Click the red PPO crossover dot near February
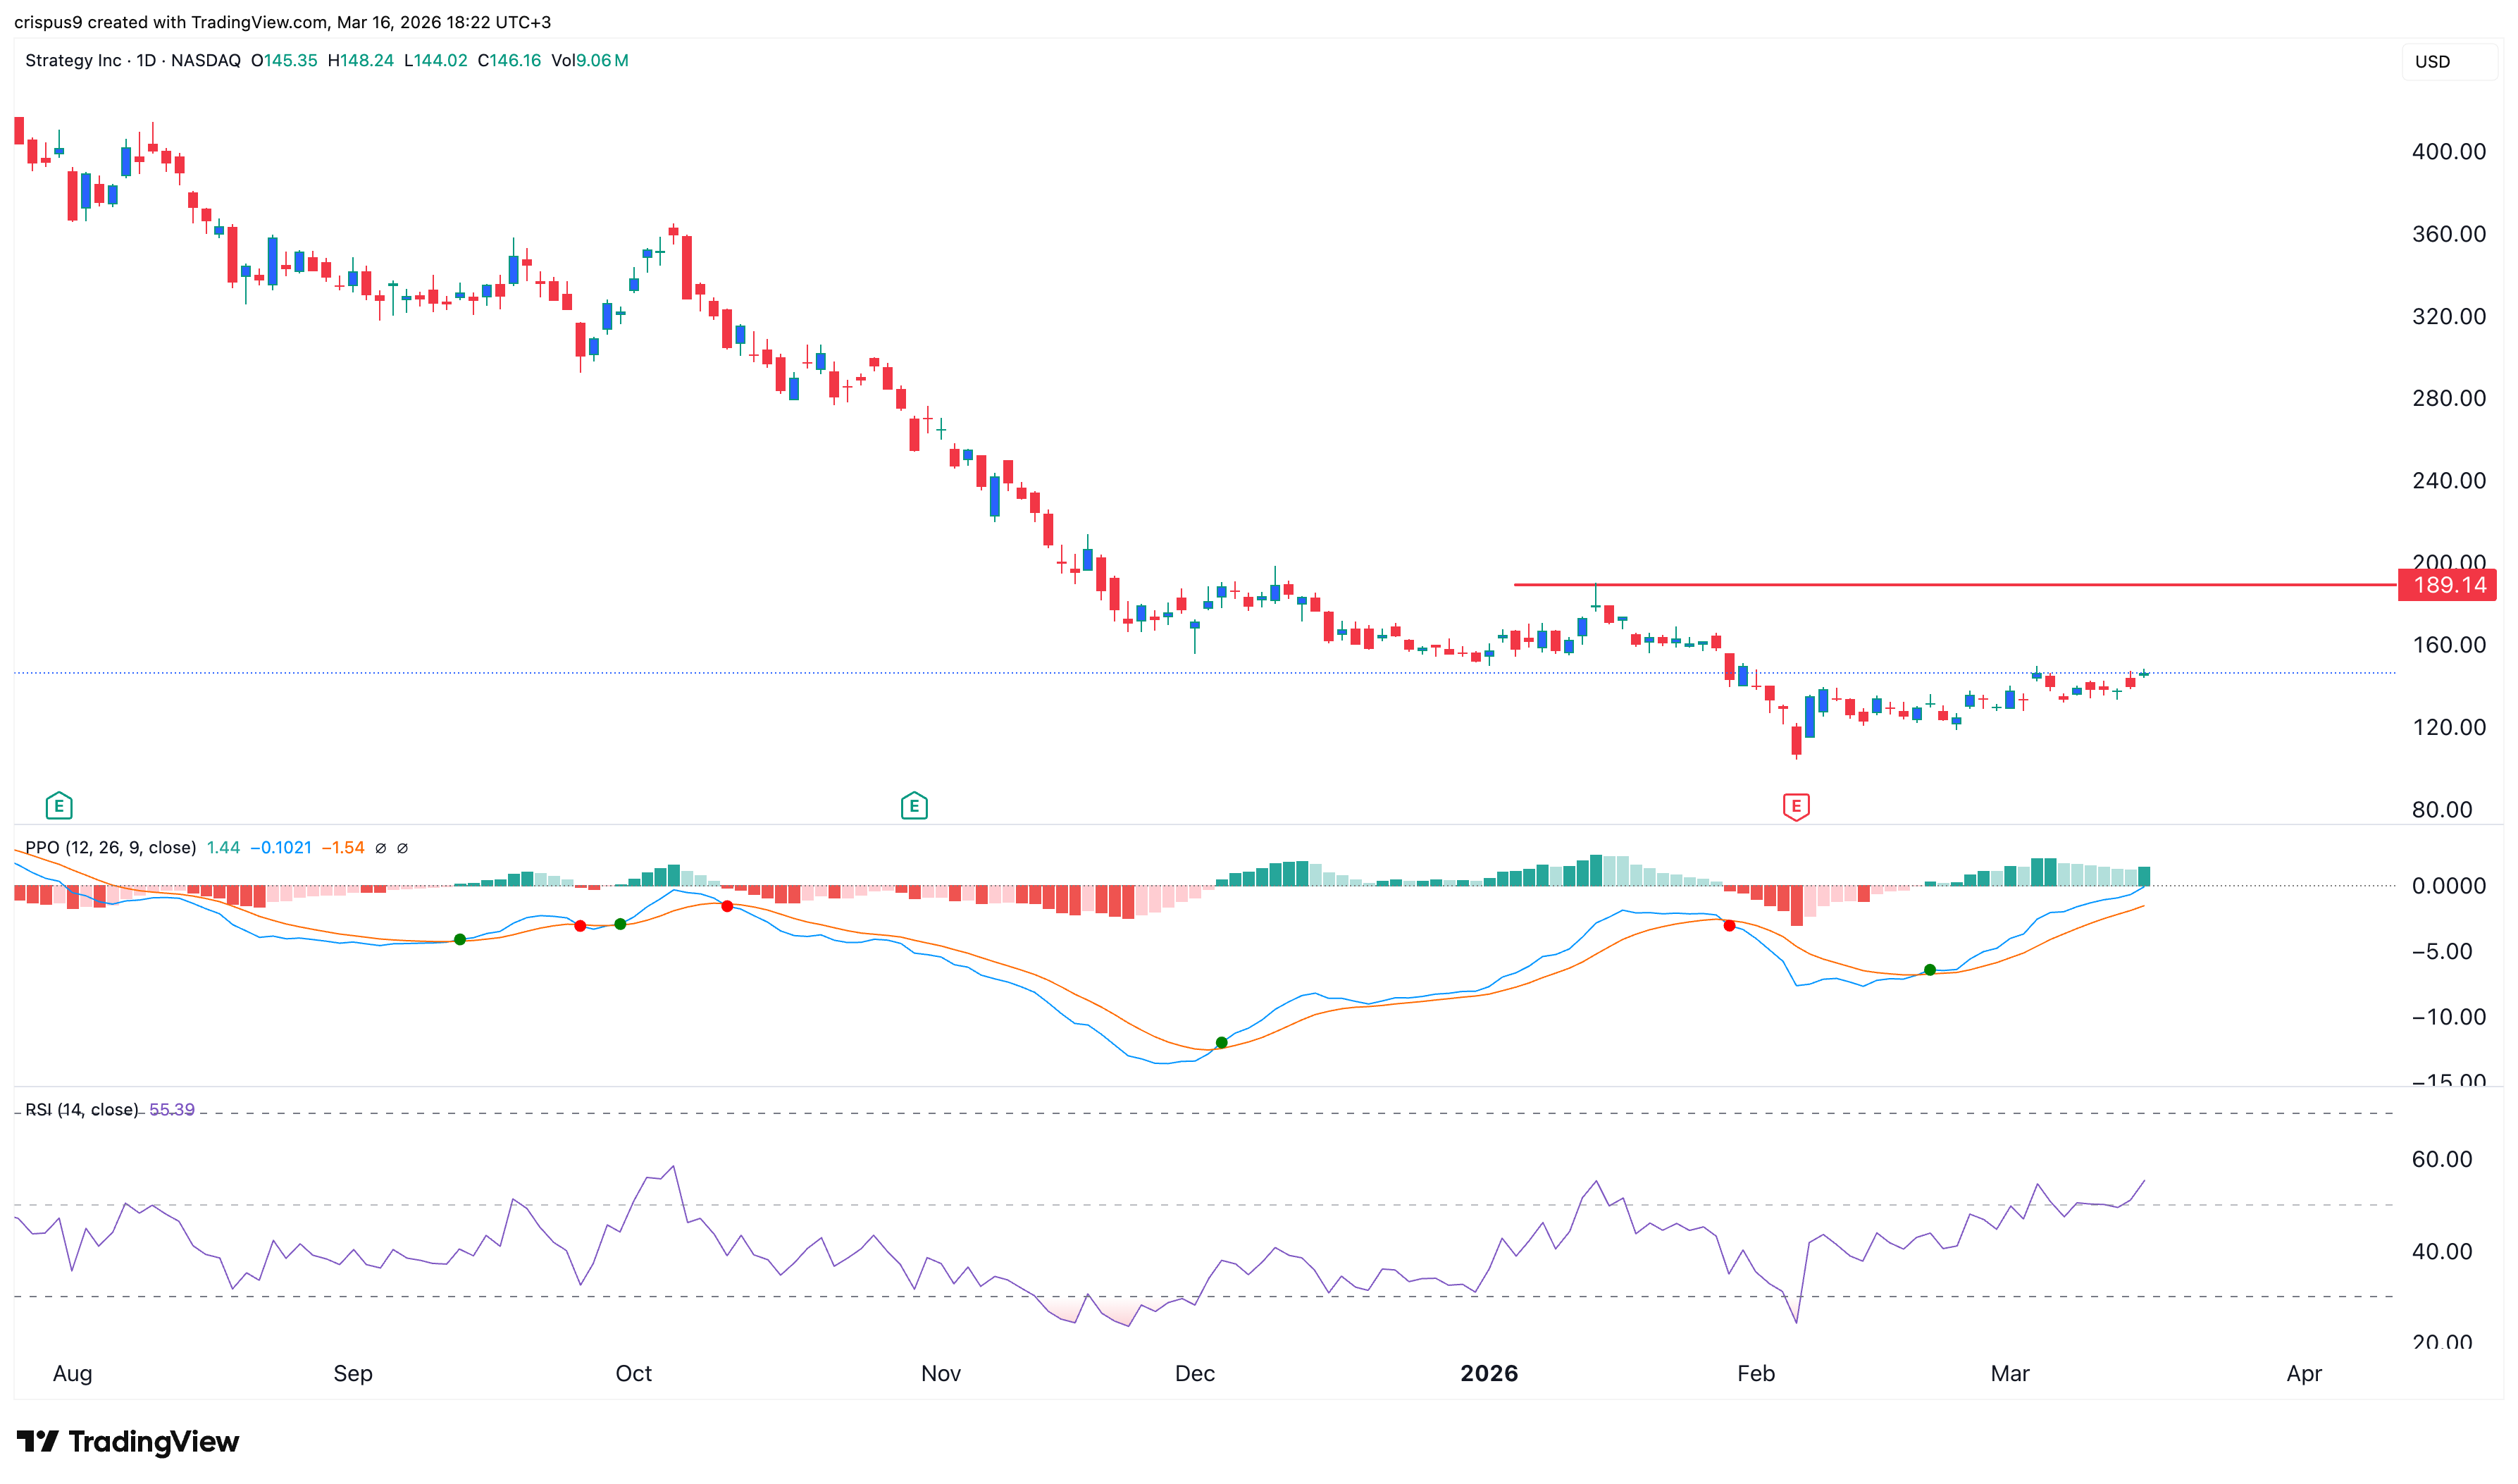This screenshot has width=2518, height=1484. coord(1730,925)
